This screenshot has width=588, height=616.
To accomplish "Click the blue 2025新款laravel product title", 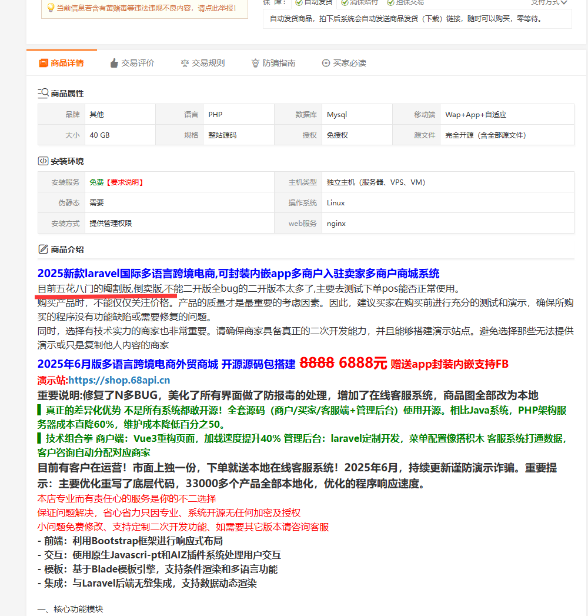I will click(x=238, y=274).
